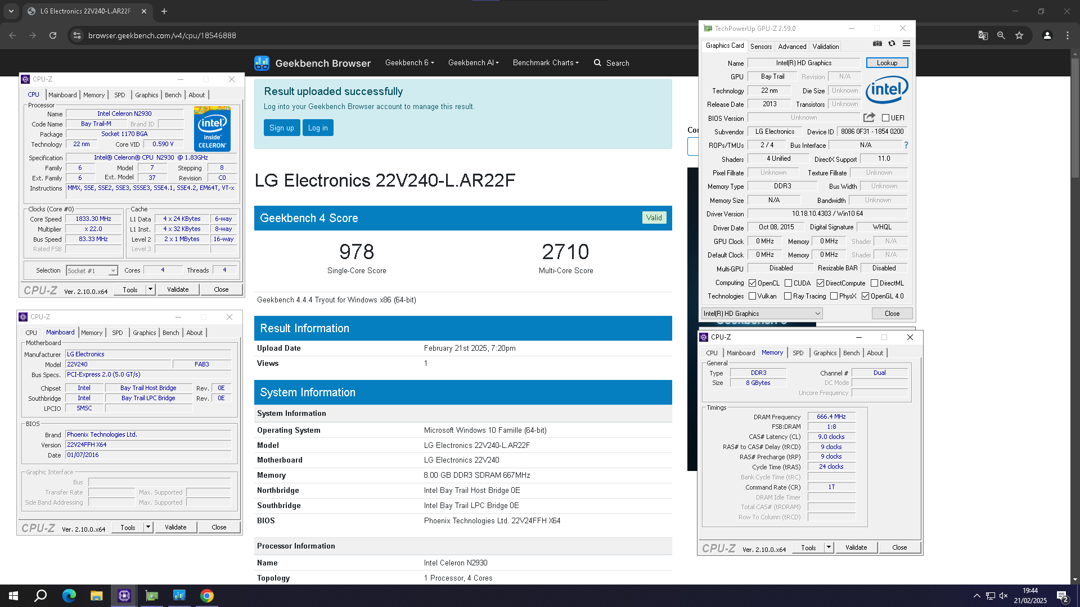Expand Tools arrow in CPU-Z CPU window
The height and width of the screenshot is (607, 1080).
(x=150, y=289)
